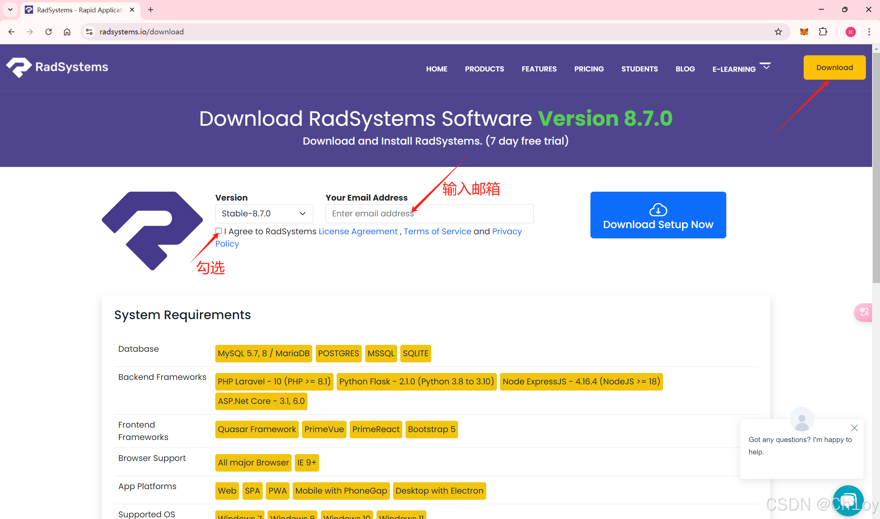The image size is (880, 519).
Task: Click the RadSystems logo in header
Action: pyautogui.click(x=57, y=67)
